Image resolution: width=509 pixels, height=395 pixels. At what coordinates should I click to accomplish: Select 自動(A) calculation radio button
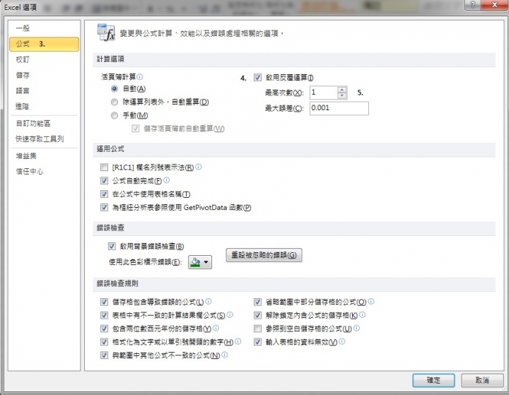[115, 88]
